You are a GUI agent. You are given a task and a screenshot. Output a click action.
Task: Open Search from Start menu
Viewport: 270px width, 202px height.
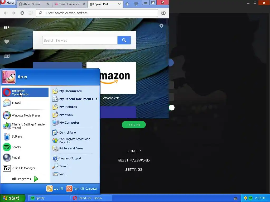tap(75, 166)
